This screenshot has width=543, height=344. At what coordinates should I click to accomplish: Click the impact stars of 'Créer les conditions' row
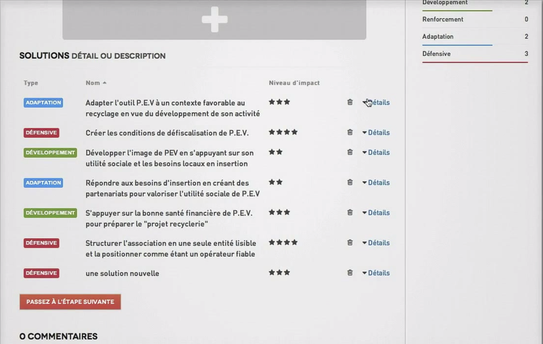point(283,132)
